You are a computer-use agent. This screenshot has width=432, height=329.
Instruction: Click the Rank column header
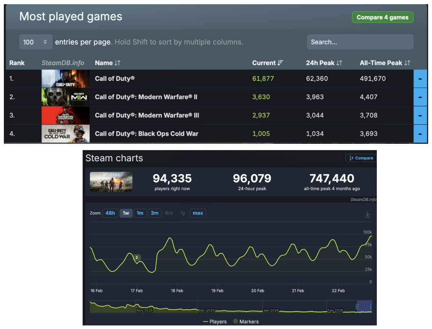17,63
